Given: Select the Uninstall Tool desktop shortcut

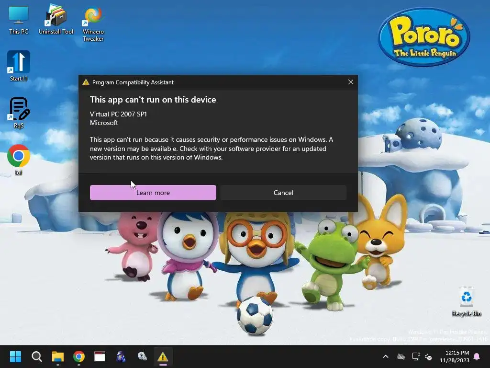Looking at the screenshot, I should (x=56, y=19).
